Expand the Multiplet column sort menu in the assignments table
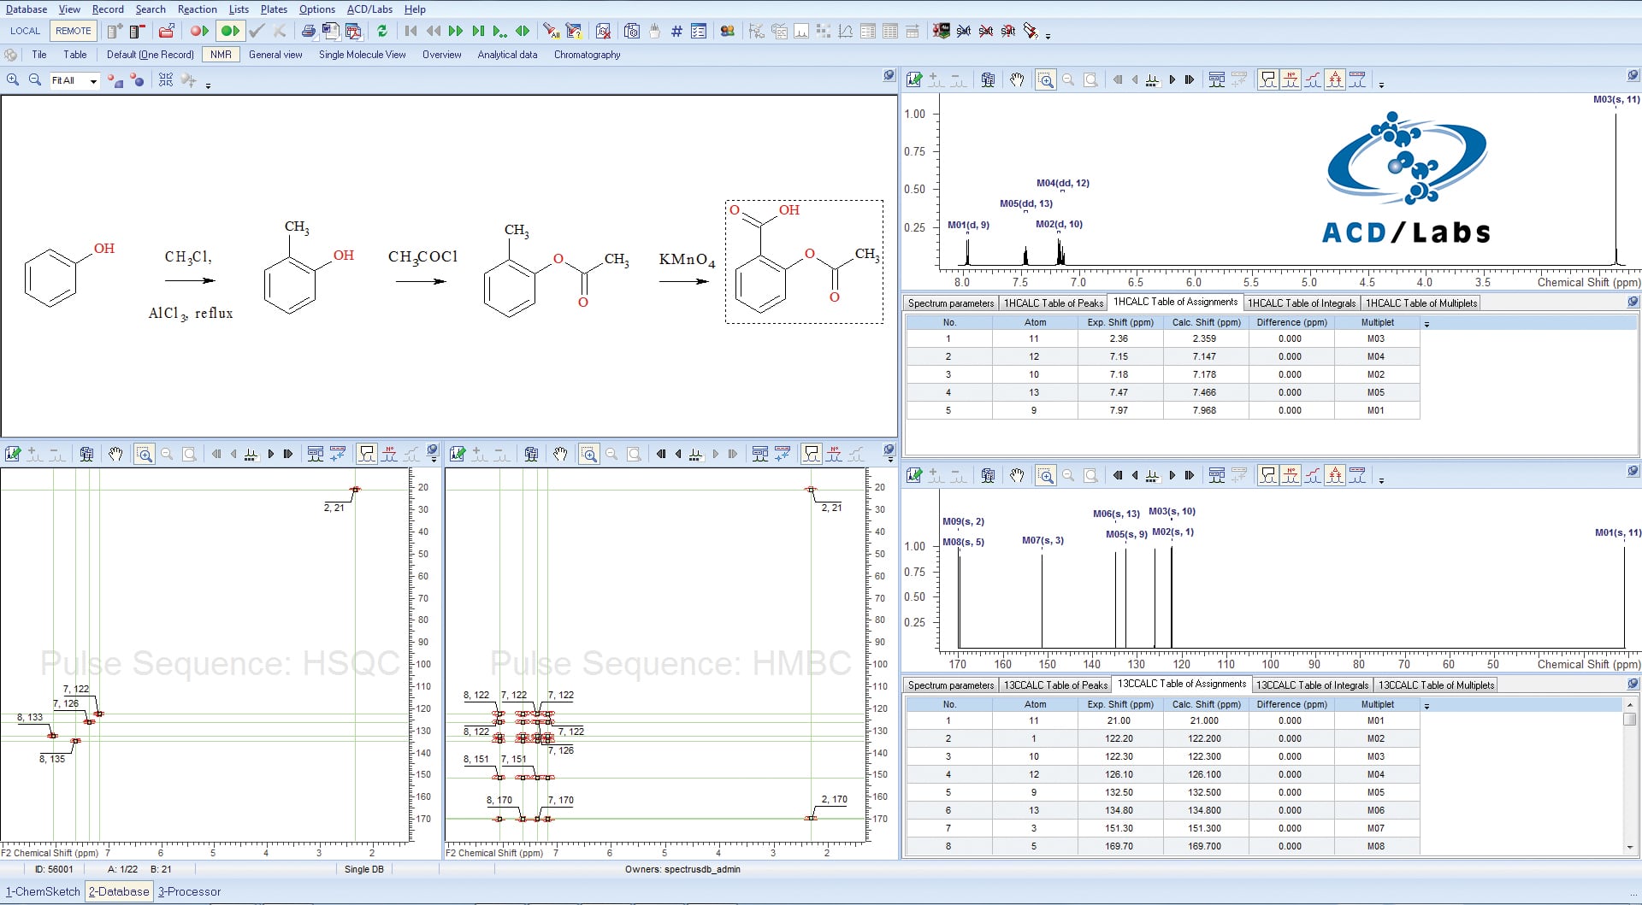This screenshot has height=905, width=1642. tap(1425, 323)
